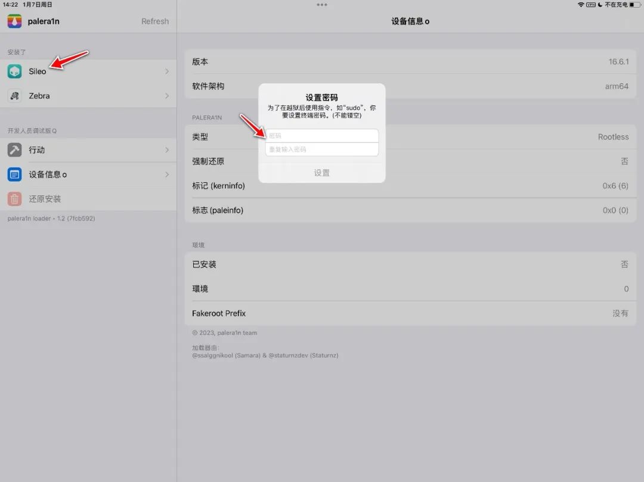The height and width of the screenshot is (482, 644).
Task: Select the Sileo menu item
Action: point(88,71)
